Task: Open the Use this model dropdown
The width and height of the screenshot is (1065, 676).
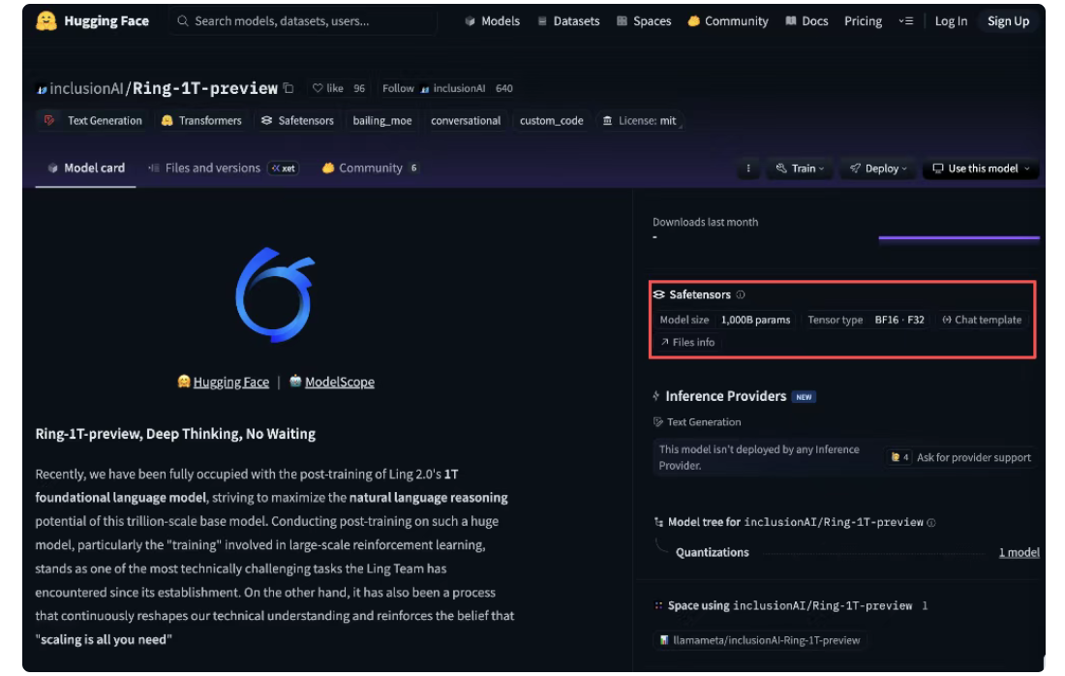Action: tap(981, 169)
